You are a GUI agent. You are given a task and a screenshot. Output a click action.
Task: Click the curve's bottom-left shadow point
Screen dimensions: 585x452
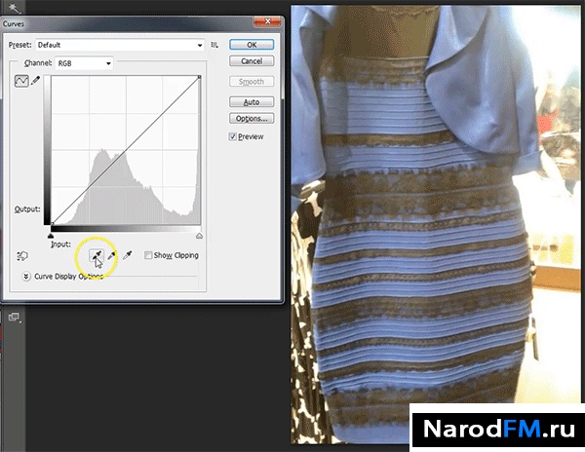pyautogui.click(x=52, y=224)
